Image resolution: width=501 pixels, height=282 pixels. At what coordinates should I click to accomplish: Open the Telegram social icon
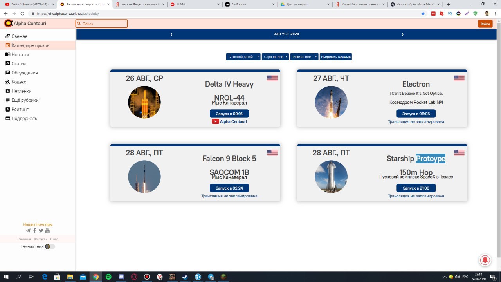[x=28, y=230]
